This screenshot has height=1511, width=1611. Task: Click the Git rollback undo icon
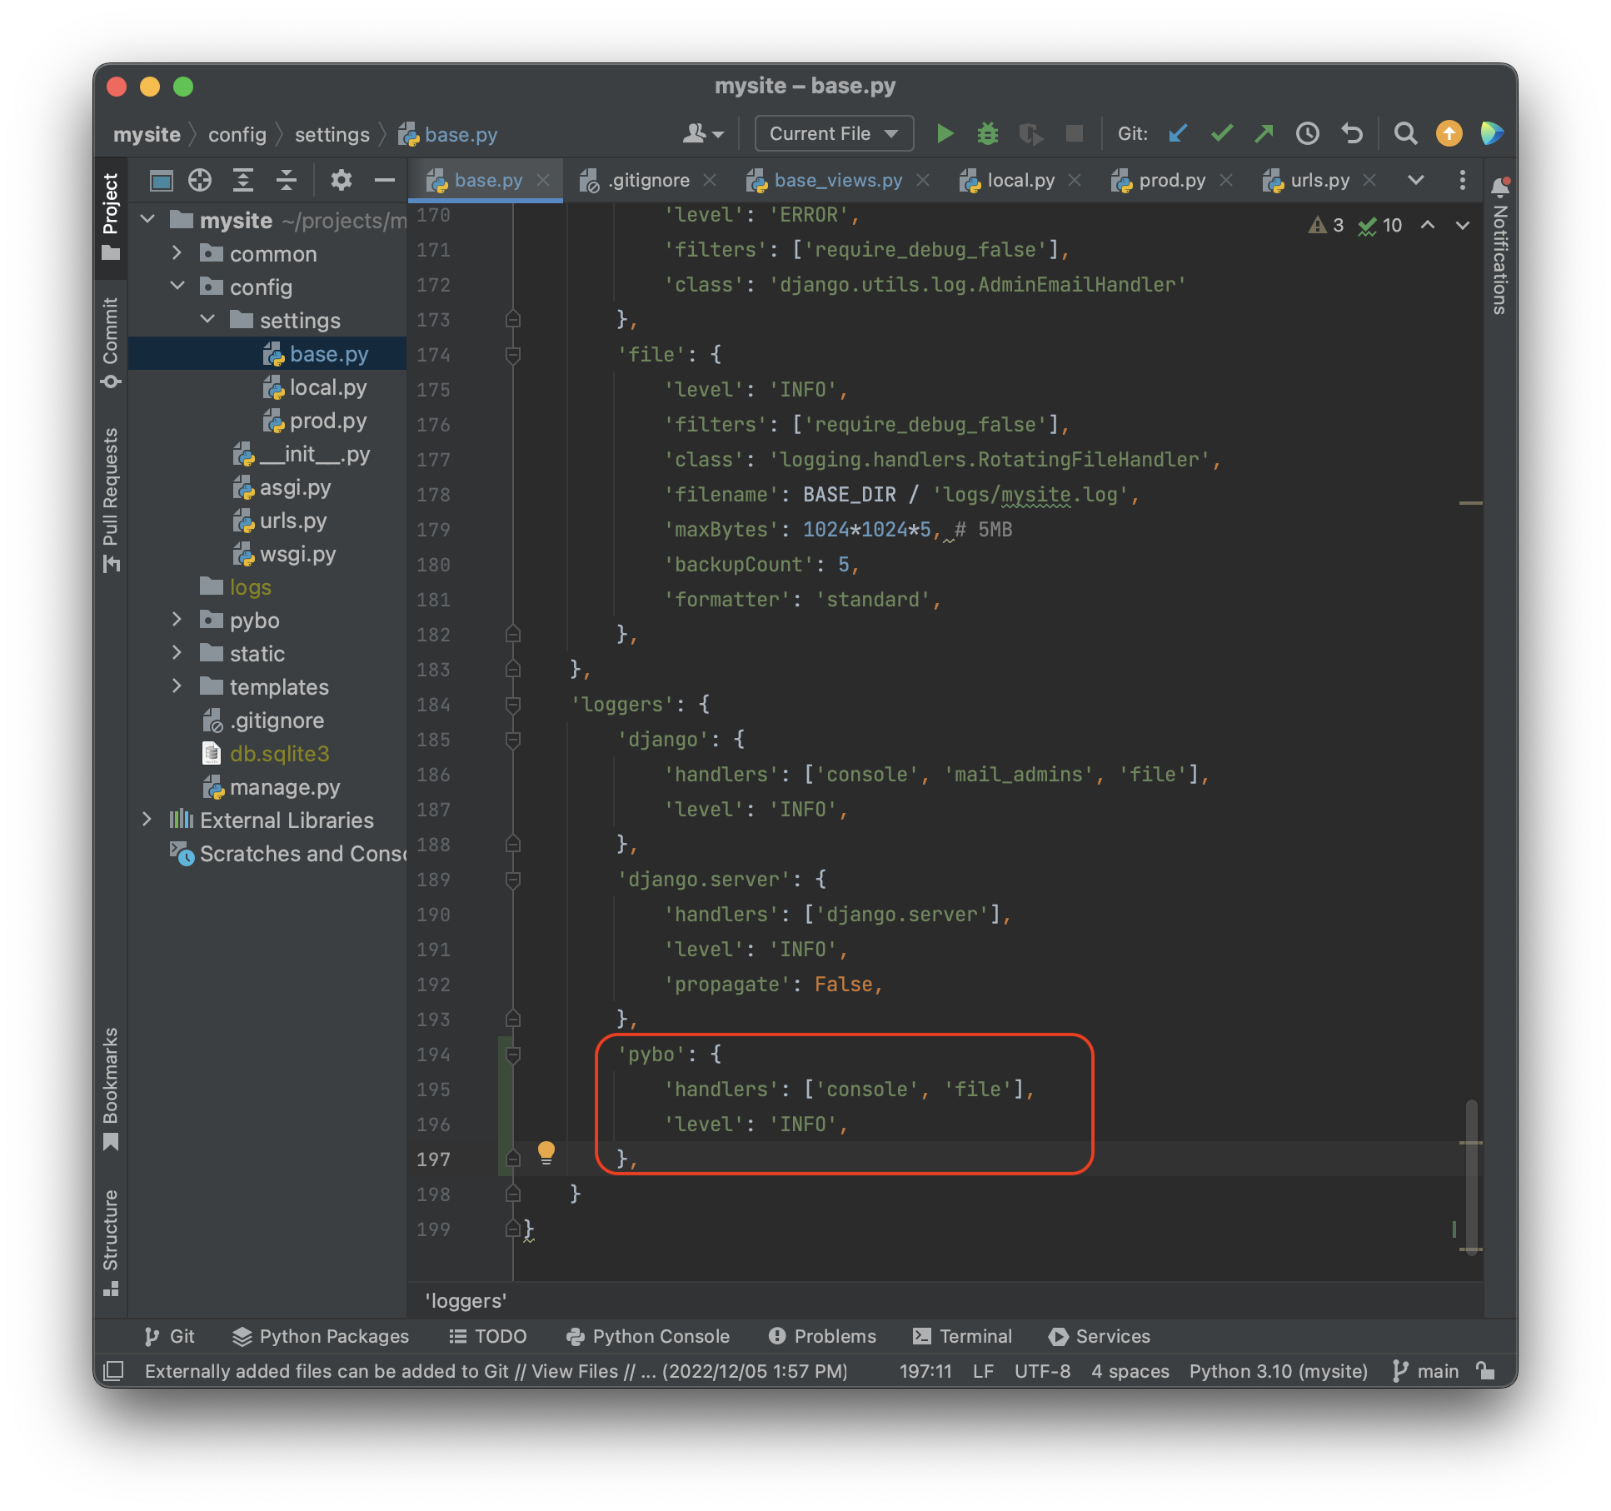(1351, 133)
